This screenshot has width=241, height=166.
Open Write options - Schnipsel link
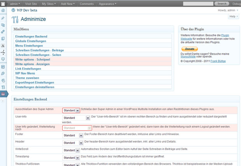(33, 59)
